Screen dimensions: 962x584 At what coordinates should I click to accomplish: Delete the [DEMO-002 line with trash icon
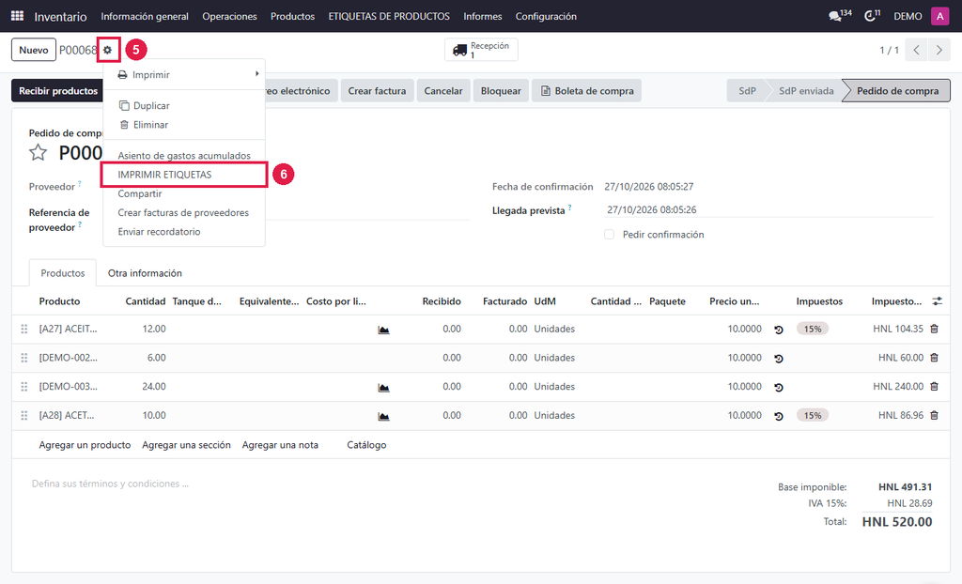click(935, 358)
